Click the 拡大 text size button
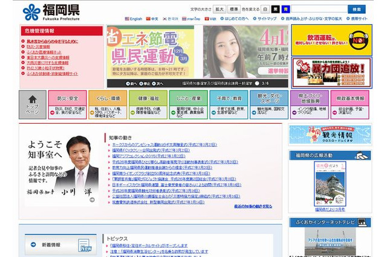 click(x=219, y=10)
